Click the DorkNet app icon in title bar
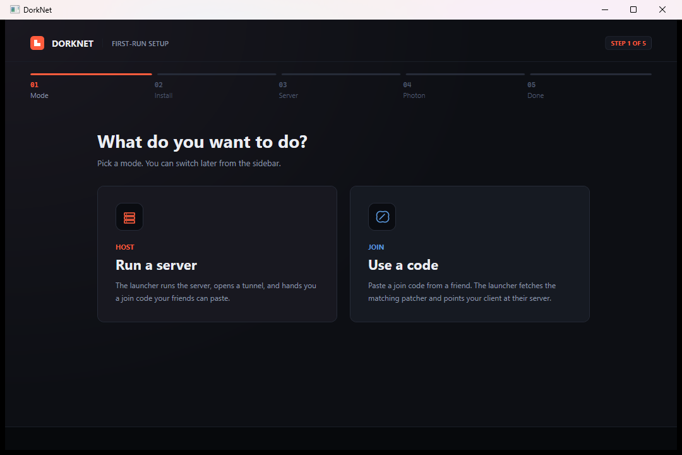 point(15,9)
